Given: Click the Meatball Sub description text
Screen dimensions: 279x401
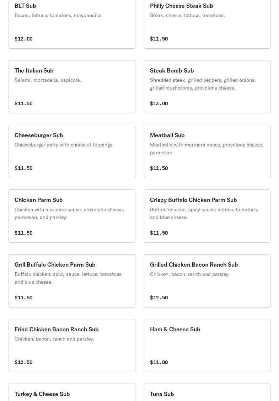Looking at the screenshot, I should pos(206,149).
